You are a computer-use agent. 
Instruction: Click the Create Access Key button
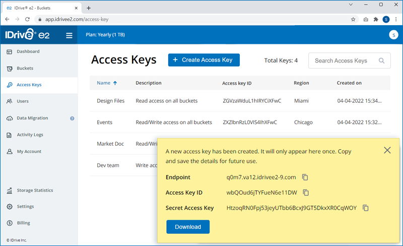pyautogui.click(x=204, y=60)
